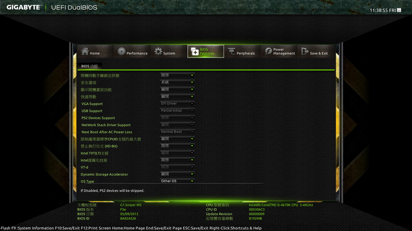Expand the USB Support dropdown
The height and width of the screenshot is (231, 412).
pos(177,111)
